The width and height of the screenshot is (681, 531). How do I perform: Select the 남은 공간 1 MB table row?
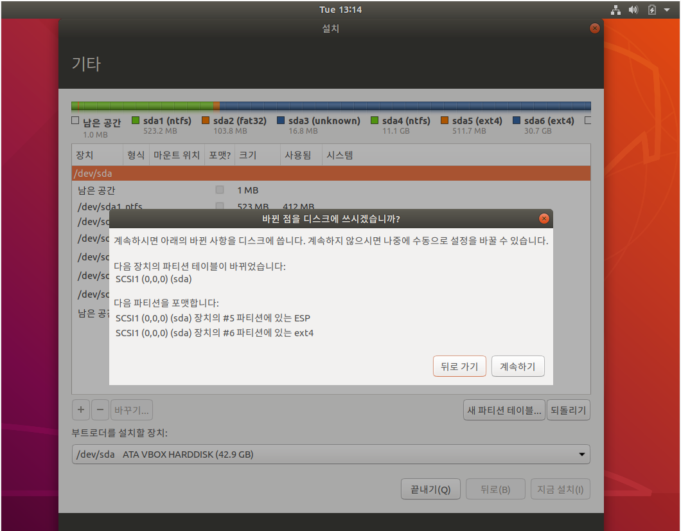pyautogui.click(x=331, y=190)
